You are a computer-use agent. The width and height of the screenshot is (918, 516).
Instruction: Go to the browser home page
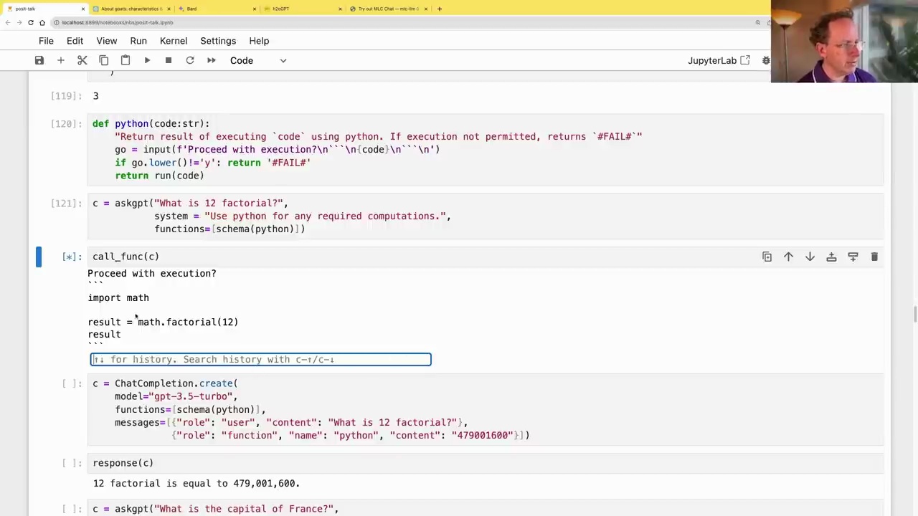[42, 22]
